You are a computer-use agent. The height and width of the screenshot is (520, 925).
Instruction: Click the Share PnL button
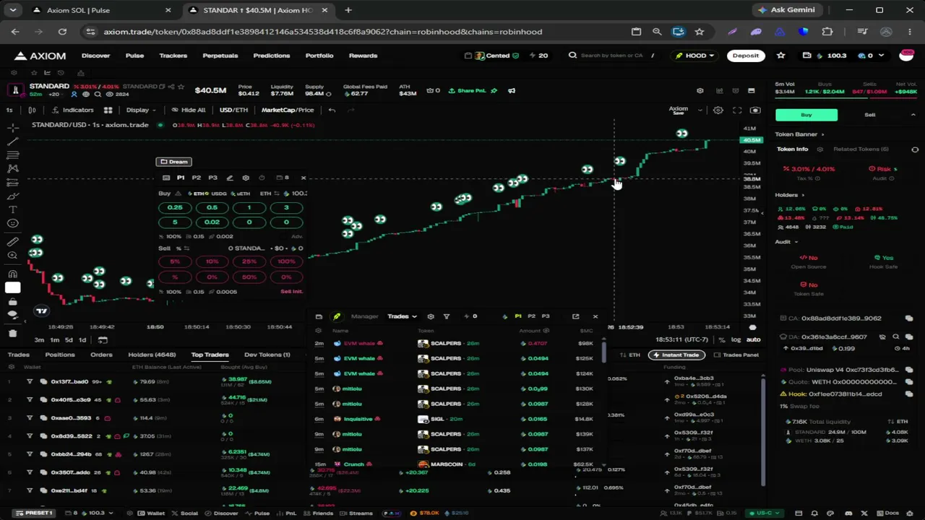[467, 90]
